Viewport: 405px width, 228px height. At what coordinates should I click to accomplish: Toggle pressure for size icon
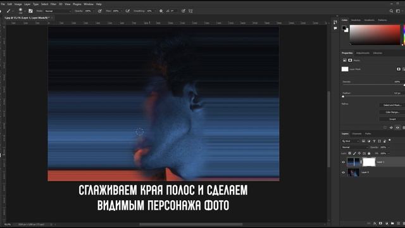pyautogui.click(x=184, y=11)
